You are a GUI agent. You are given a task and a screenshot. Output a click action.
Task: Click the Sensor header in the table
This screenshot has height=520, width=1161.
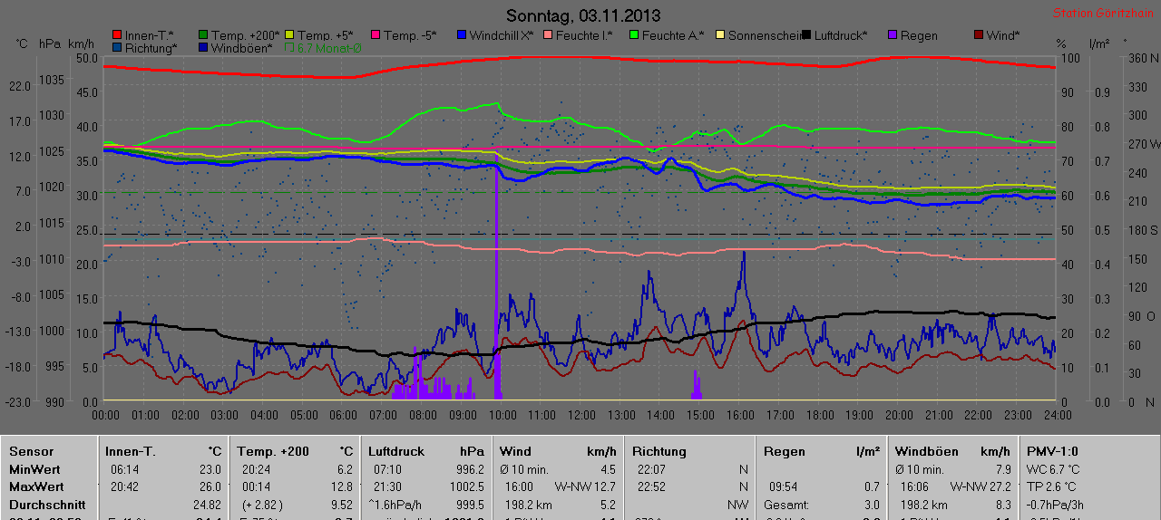(31, 451)
